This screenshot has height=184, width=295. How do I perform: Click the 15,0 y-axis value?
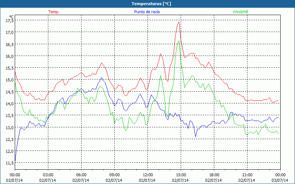click(10, 80)
